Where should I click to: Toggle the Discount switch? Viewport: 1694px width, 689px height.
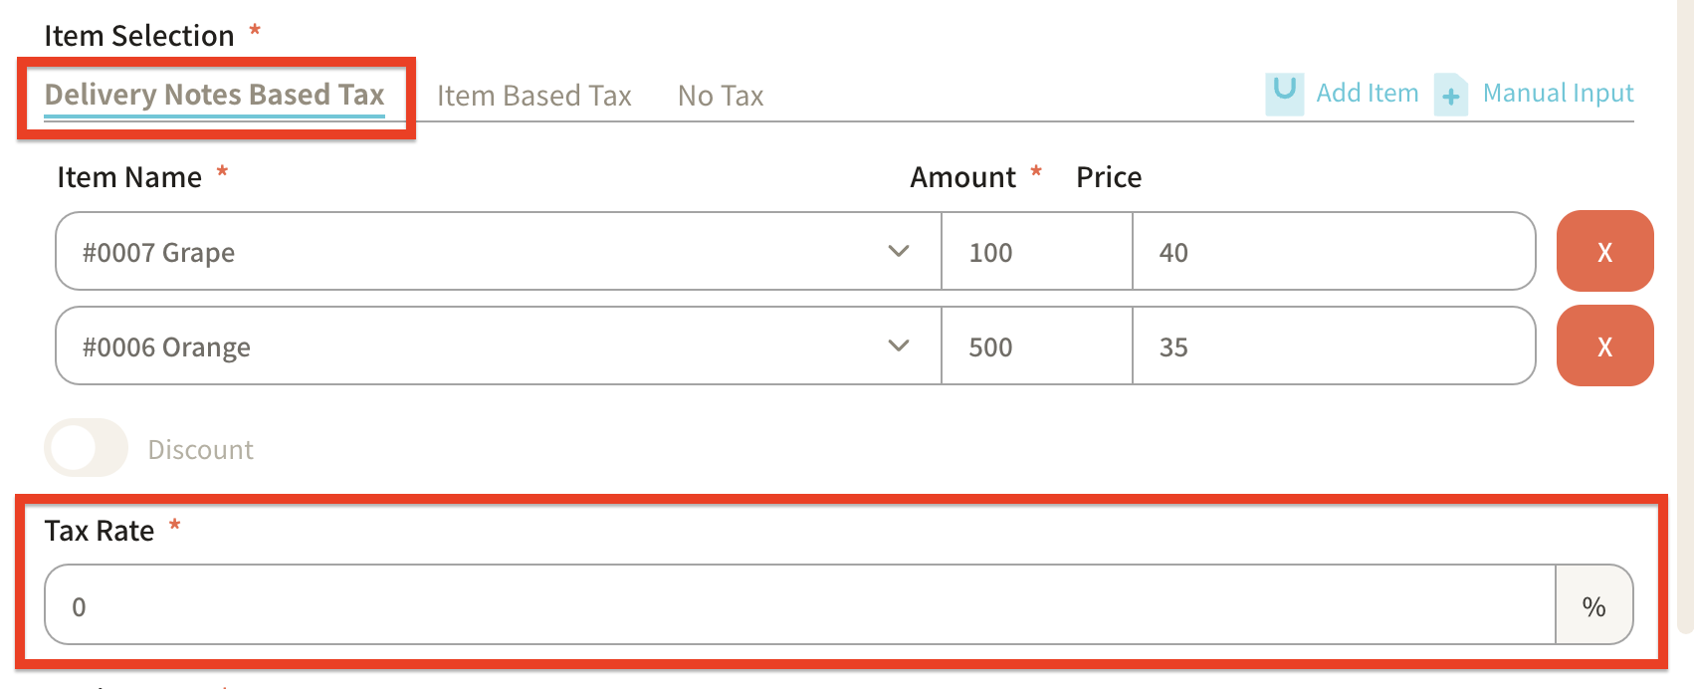[x=86, y=448]
